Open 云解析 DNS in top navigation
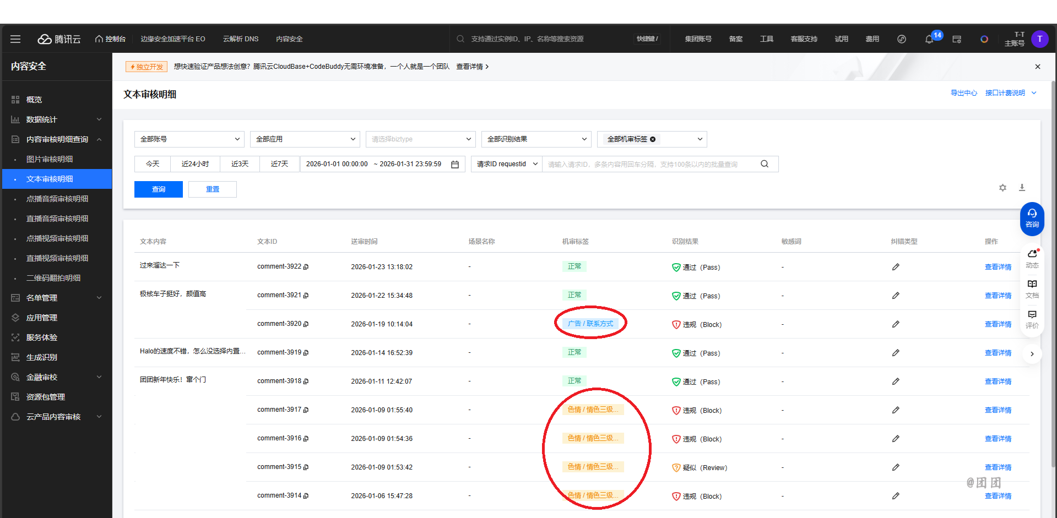 click(x=241, y=39)
